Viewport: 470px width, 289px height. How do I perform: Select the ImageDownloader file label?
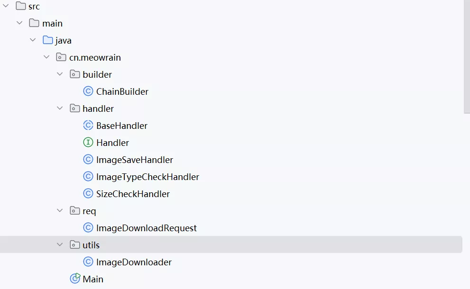tap(134, 262)
